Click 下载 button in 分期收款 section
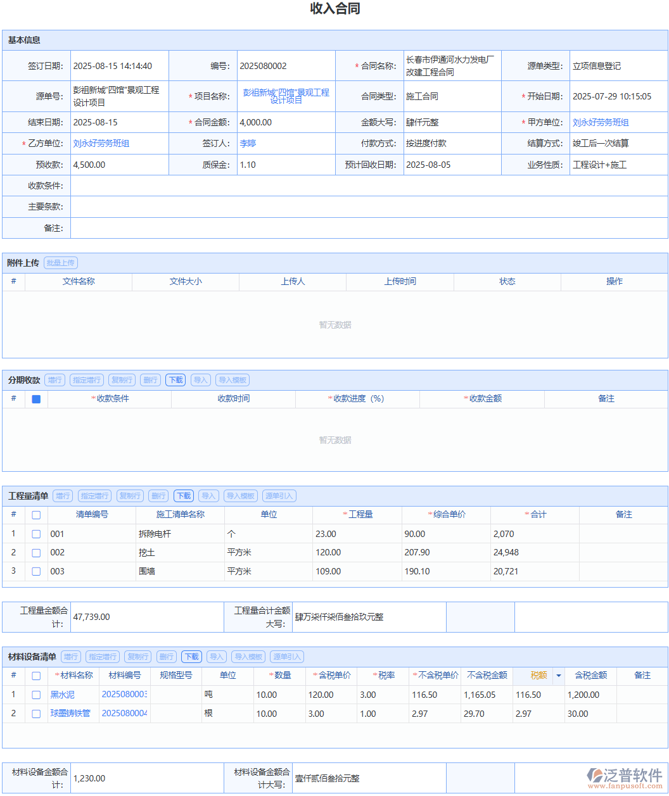Viewport: 669px width, 796px height. tap(175, 379)
